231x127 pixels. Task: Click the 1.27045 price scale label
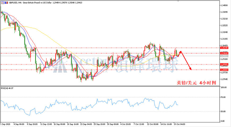(x=224, y=79)
